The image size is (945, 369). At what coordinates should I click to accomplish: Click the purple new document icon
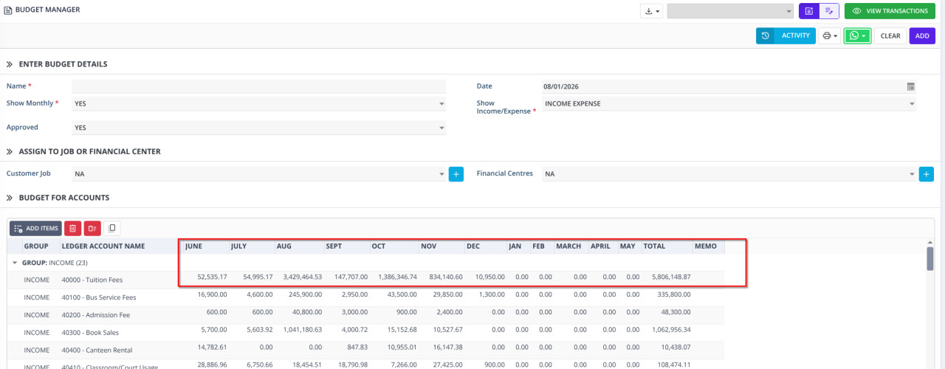(x=809, y=11)
